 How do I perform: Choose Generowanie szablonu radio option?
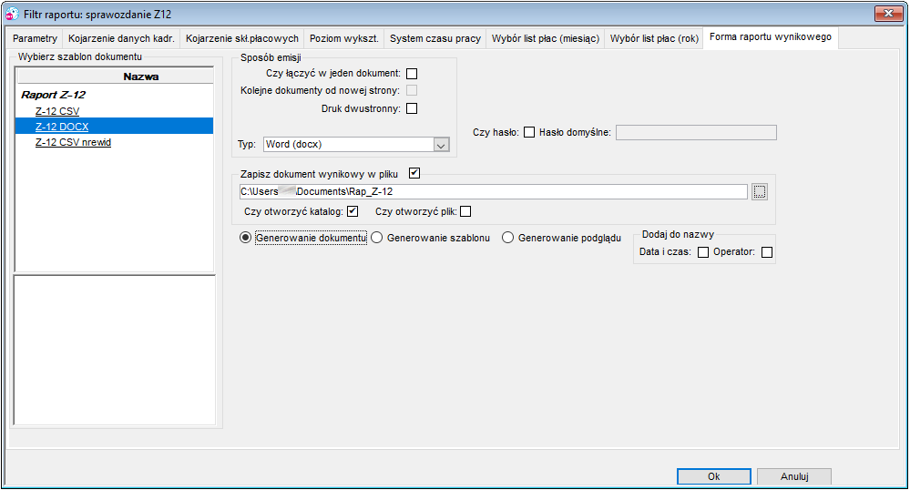[x=376, y=238]
